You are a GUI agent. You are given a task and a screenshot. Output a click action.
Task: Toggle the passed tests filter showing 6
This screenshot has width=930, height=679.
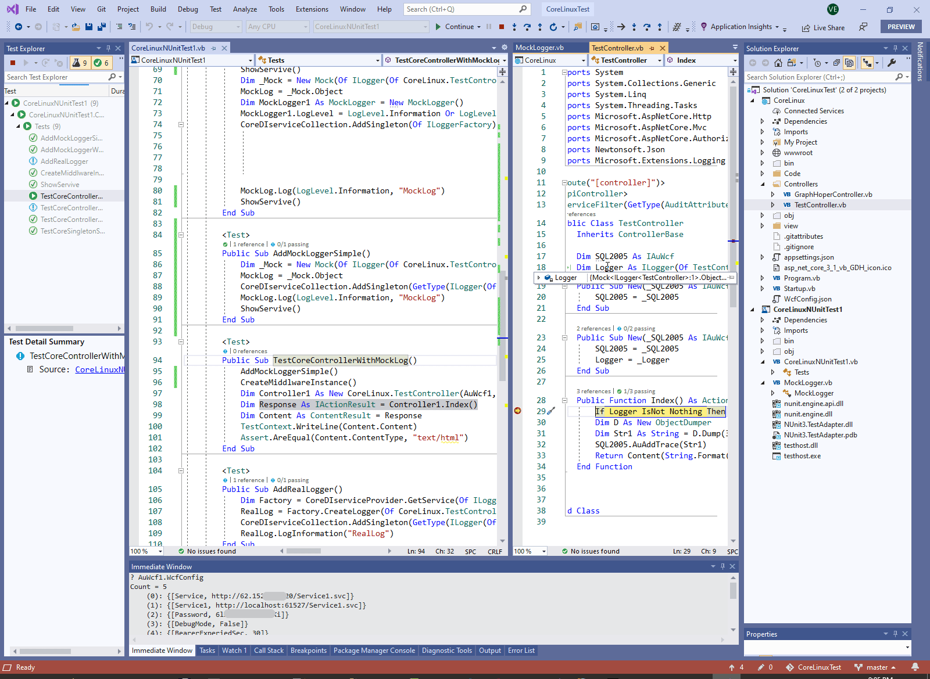point(101,63)
